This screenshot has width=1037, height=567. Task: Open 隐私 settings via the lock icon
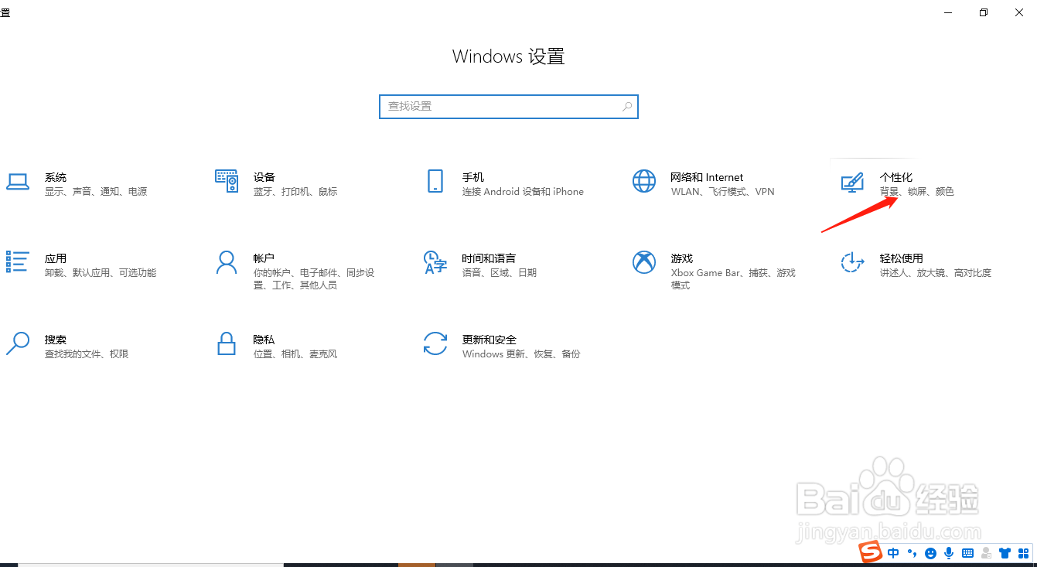[227, 344]
